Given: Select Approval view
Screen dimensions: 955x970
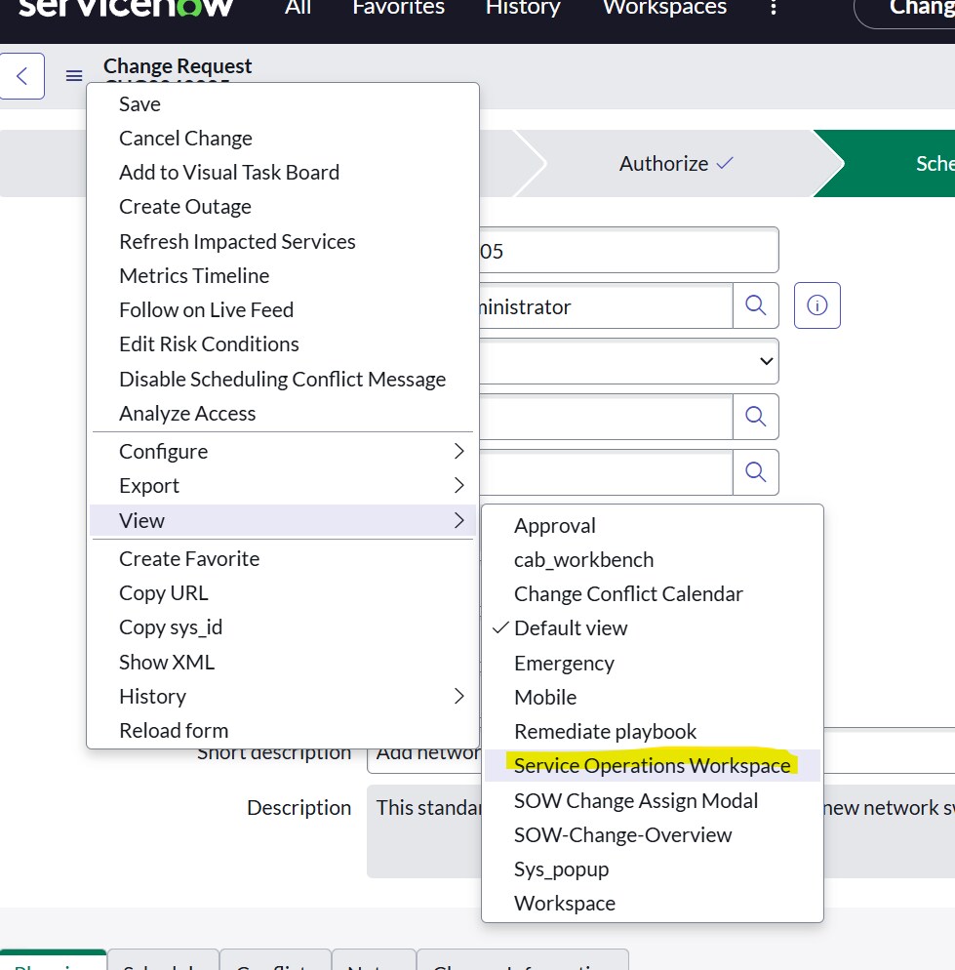Looking at the screenshot, I should click(x=653, y=526).
